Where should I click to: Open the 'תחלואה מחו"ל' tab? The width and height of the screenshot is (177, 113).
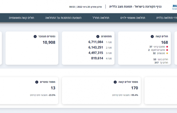click(101, 18)
